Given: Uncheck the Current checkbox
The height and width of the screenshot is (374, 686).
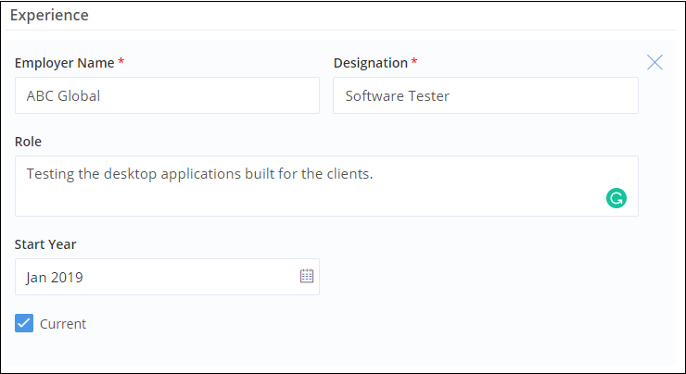Looking at the screenshot, I should [24, 323].
